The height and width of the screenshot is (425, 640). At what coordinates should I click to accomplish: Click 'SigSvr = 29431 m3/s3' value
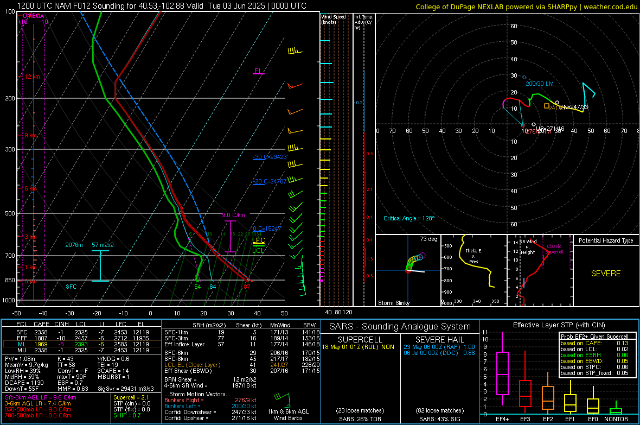point(126,389)
